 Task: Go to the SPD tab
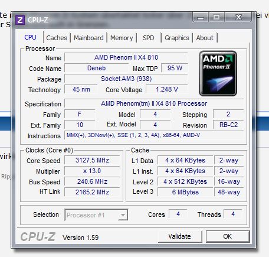pos(149,38)
